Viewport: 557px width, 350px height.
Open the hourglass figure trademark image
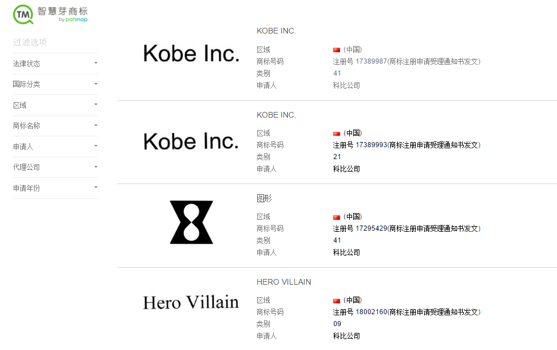(191, 222)
